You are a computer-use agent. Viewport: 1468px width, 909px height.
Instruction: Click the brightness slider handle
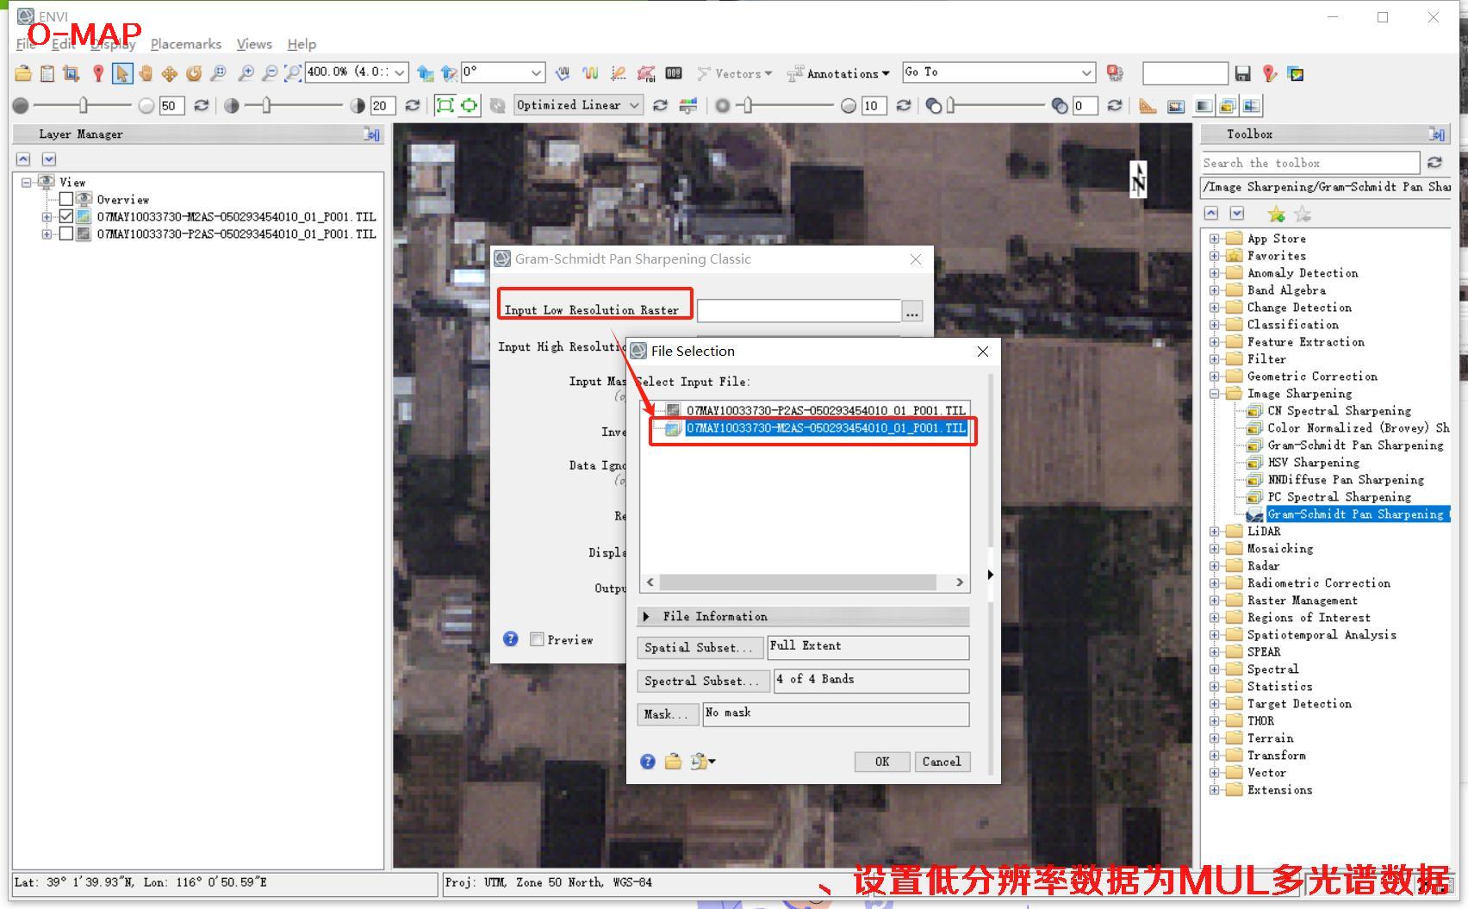click(x=84, y=105)
